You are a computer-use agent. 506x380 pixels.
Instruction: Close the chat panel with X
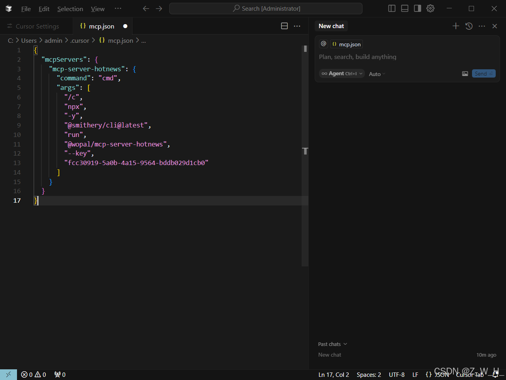click(495, 26)
